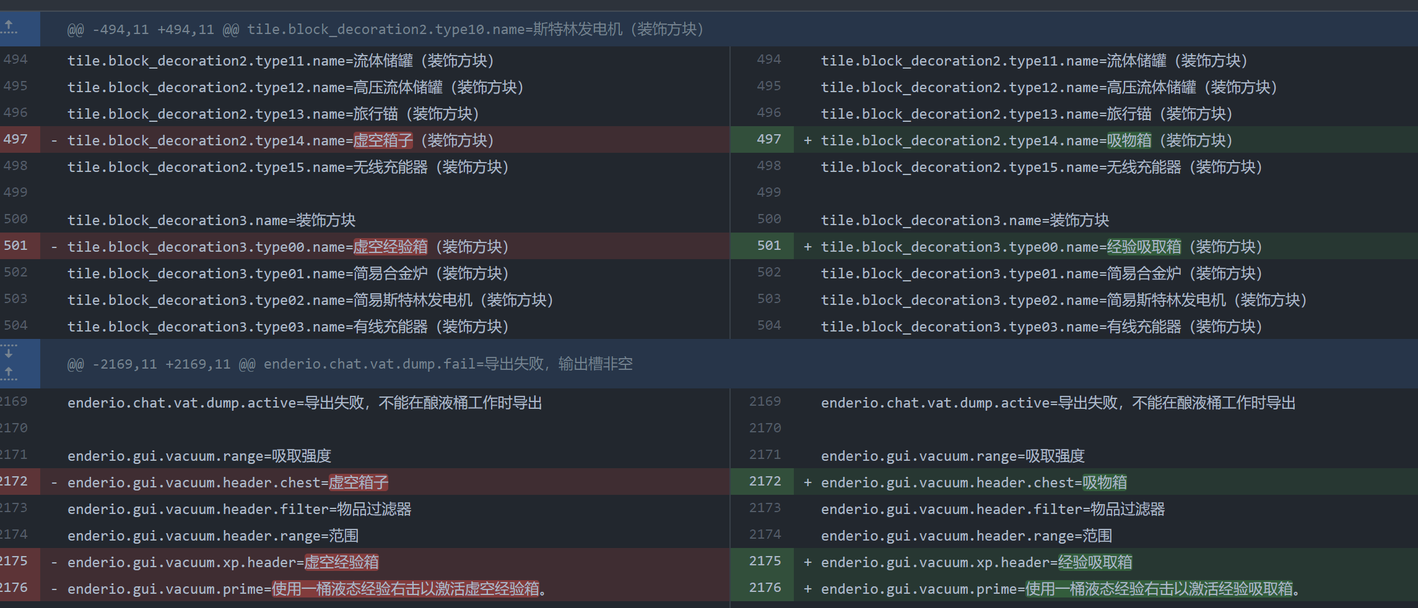Select "type13.name=旅行锚" line in old-file pane

273,114
